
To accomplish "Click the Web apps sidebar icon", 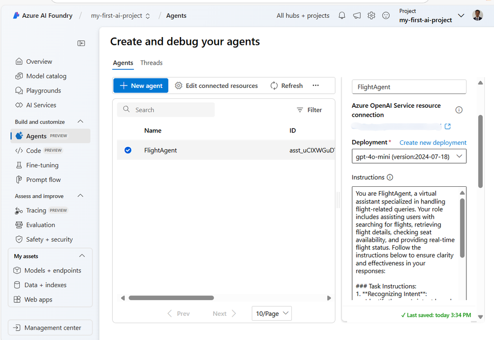I will point(17,299).
